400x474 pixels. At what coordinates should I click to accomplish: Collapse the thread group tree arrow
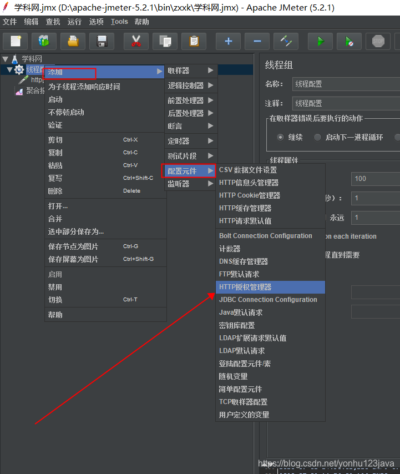pyautogui.click(x=9, y=70)
